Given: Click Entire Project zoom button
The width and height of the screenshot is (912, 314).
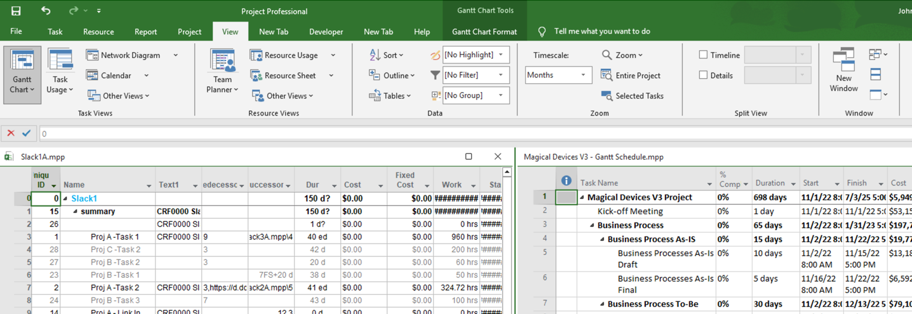Looking at the screenshot, I should pyautogui.click(x=631, y=76).
